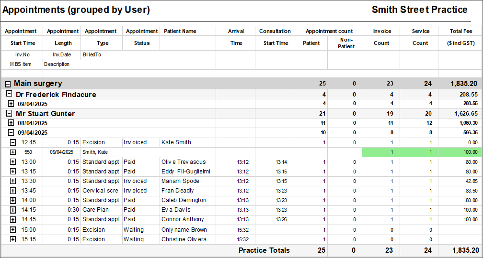483x258 pixels.
Task: Click the Practice Totals 1,835.20 amount
Action: pos(465,250)
